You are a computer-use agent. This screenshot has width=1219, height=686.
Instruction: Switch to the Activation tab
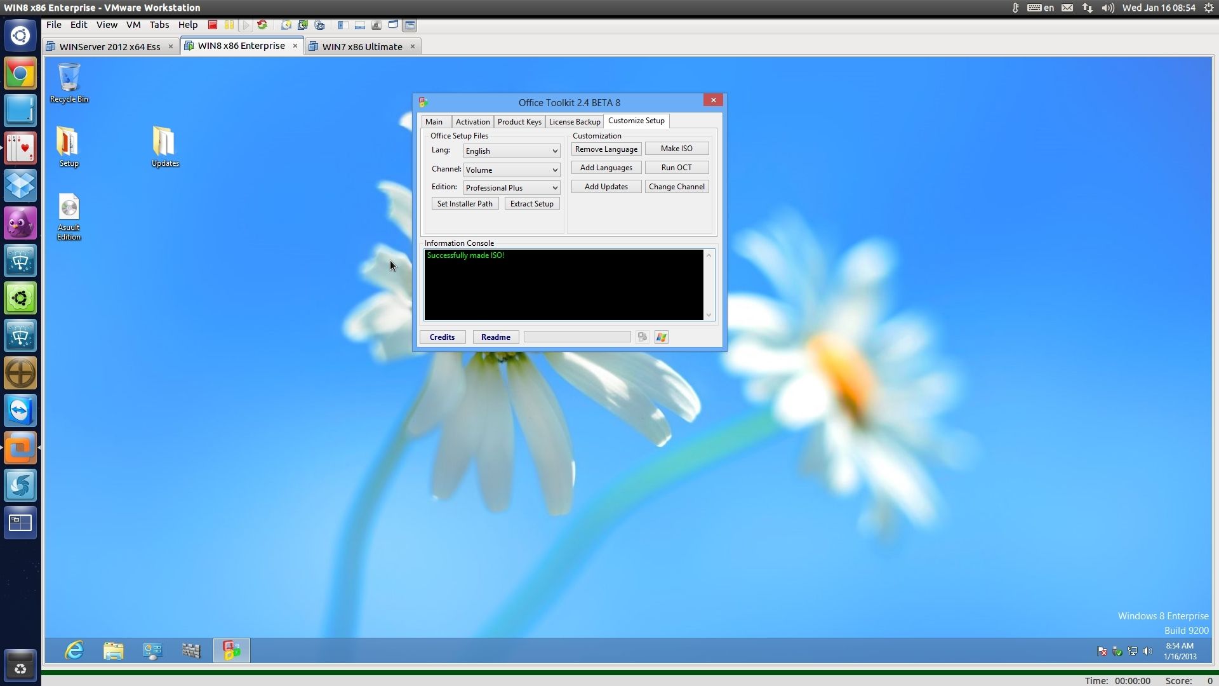click(x=472, y=122)
